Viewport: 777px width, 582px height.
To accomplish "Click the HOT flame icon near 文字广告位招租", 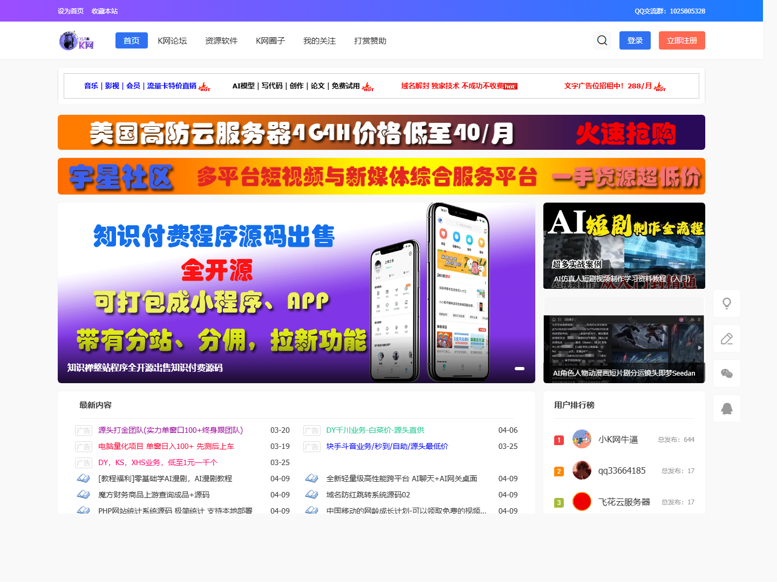I will coord(659,87).
